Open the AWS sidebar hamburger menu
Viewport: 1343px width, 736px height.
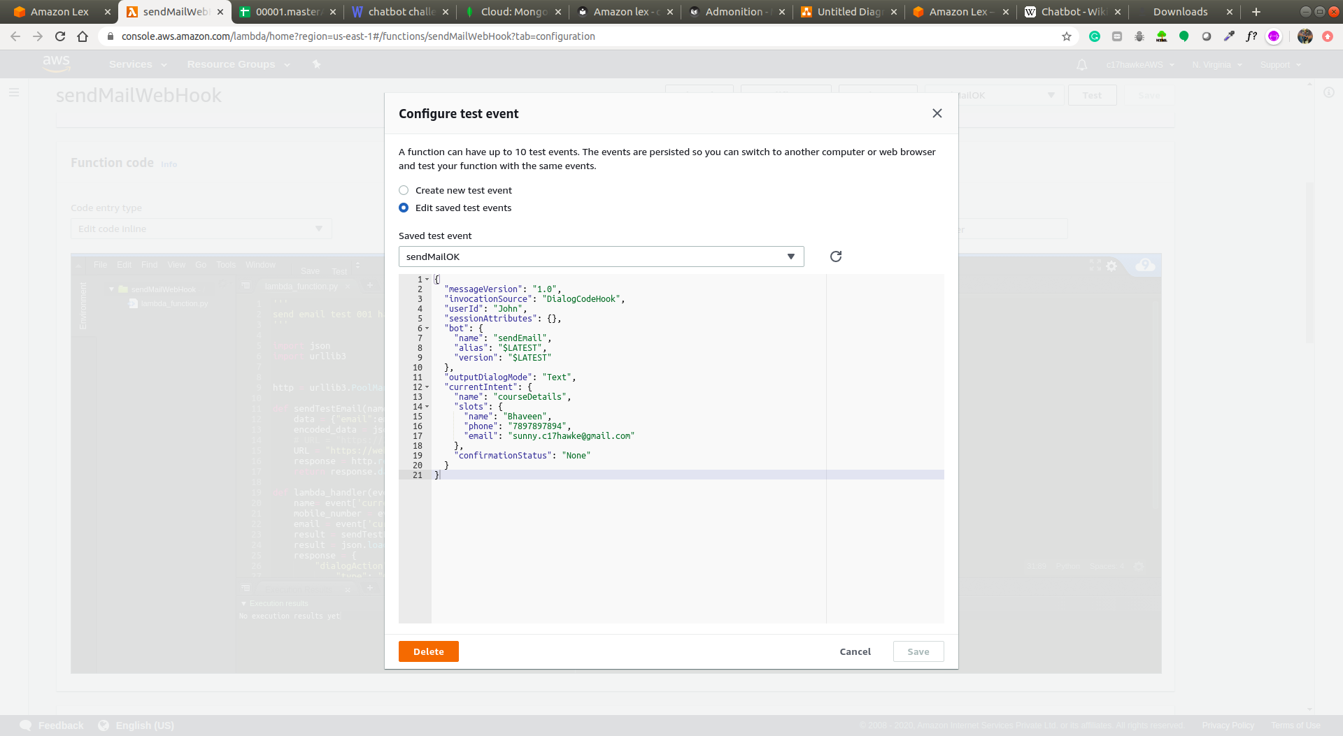click(x=14, y=92)
